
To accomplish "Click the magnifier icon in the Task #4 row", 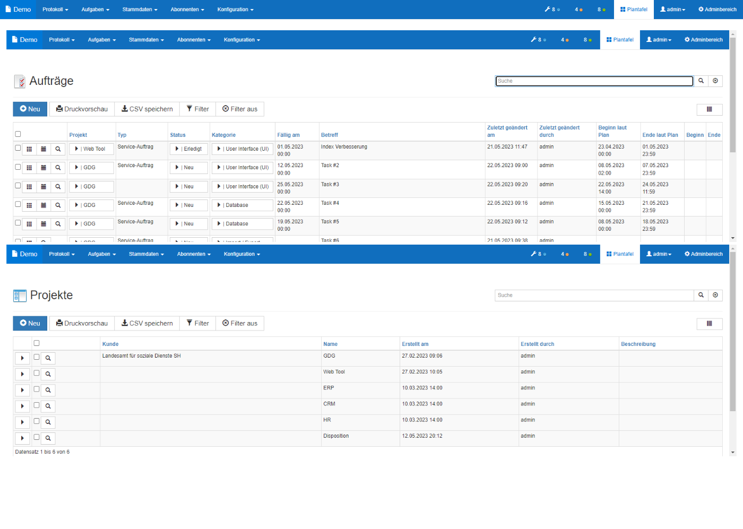I will click(58, 205).
